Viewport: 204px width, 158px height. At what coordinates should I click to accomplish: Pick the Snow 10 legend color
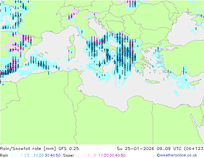click(x=101, y=155)
